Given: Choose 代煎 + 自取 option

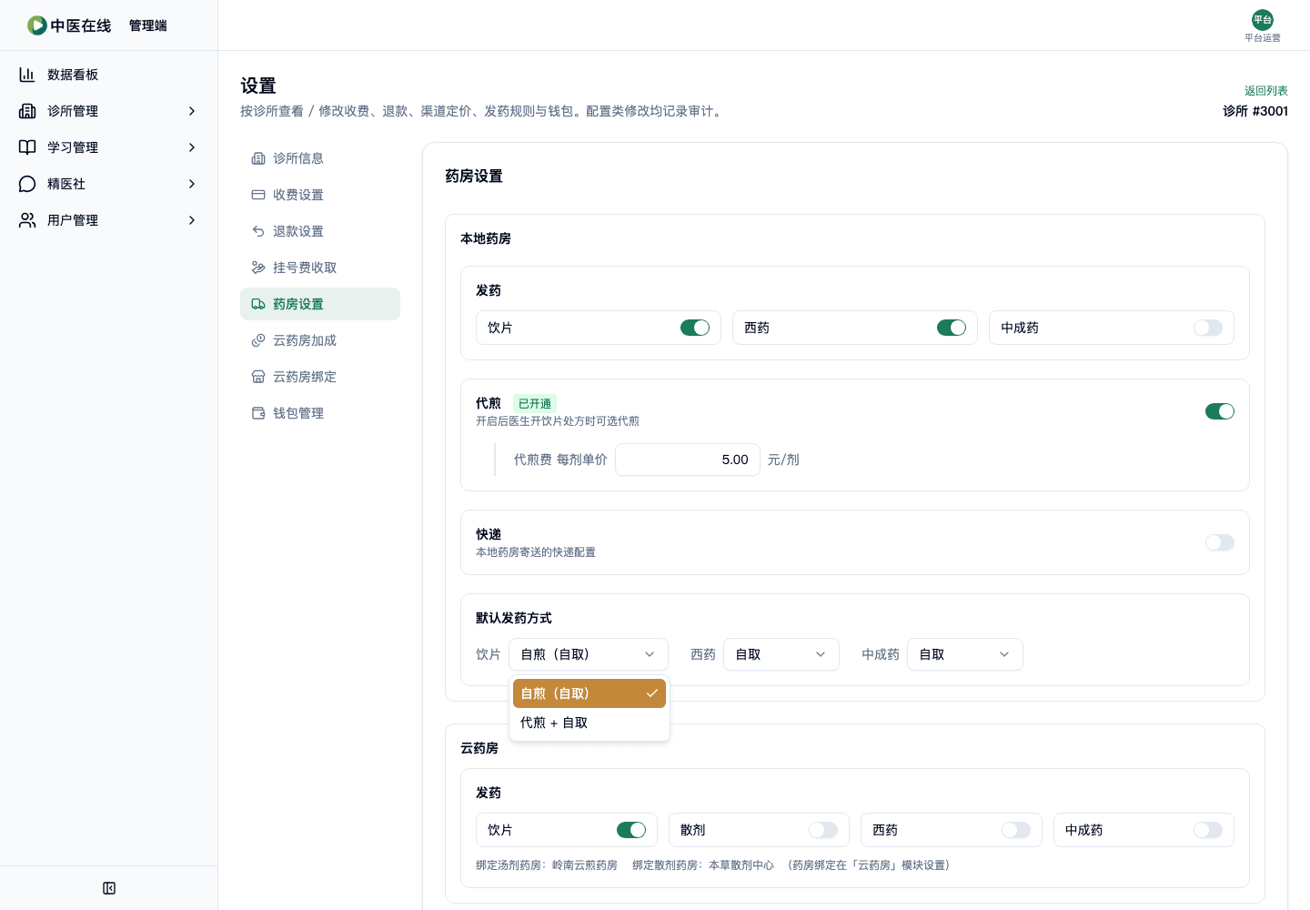Looking at the screenshot, I should pyautogui.click(x=589, y=723).
